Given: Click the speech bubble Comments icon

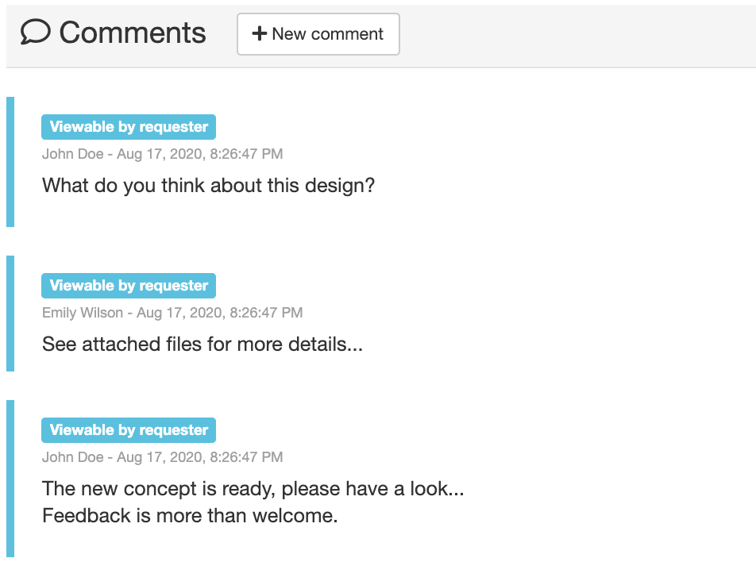Looking at the screenshot, I should point(33,32).
